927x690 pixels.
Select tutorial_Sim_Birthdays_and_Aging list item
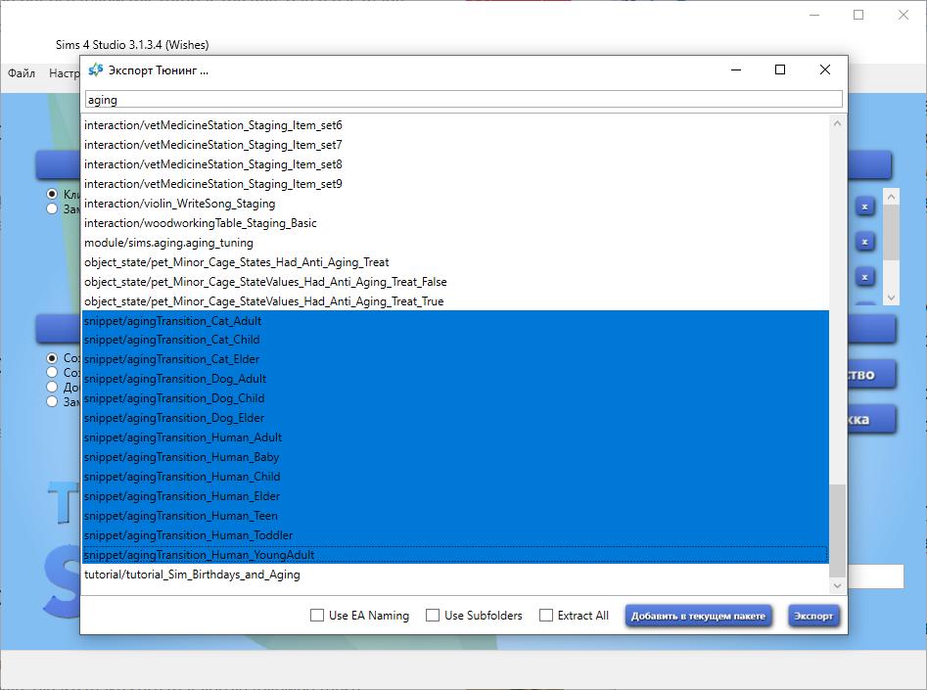point(192,575)
